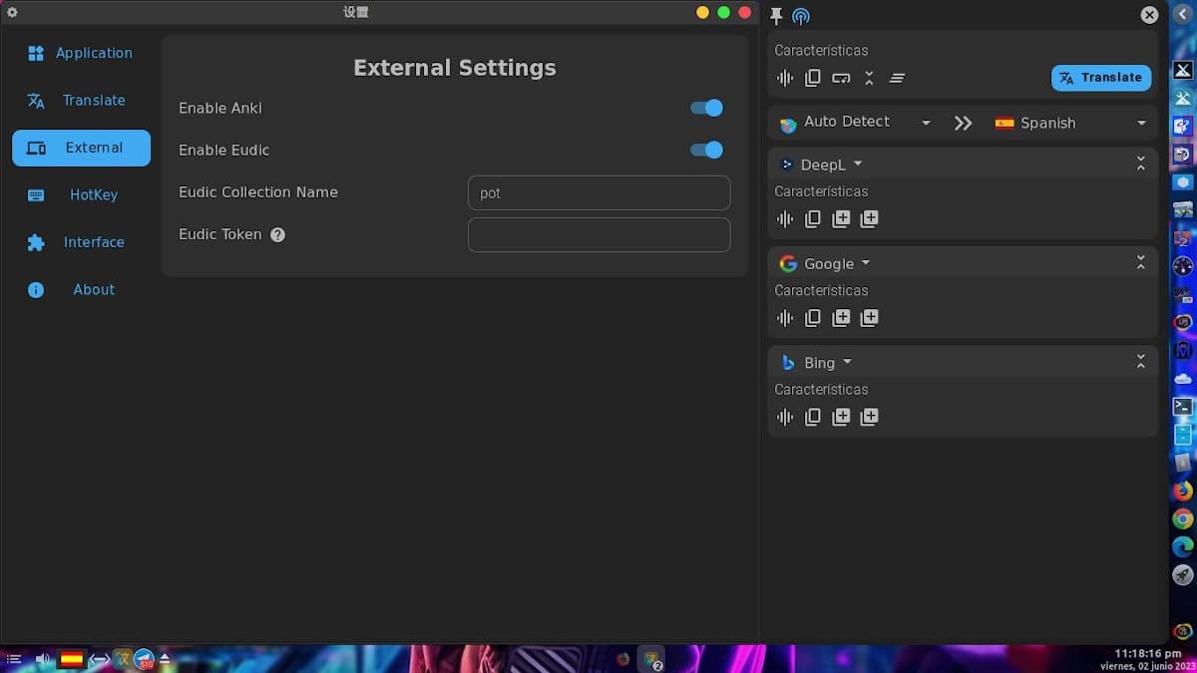Swap languages with the double-arrow icon

[963, 123]
